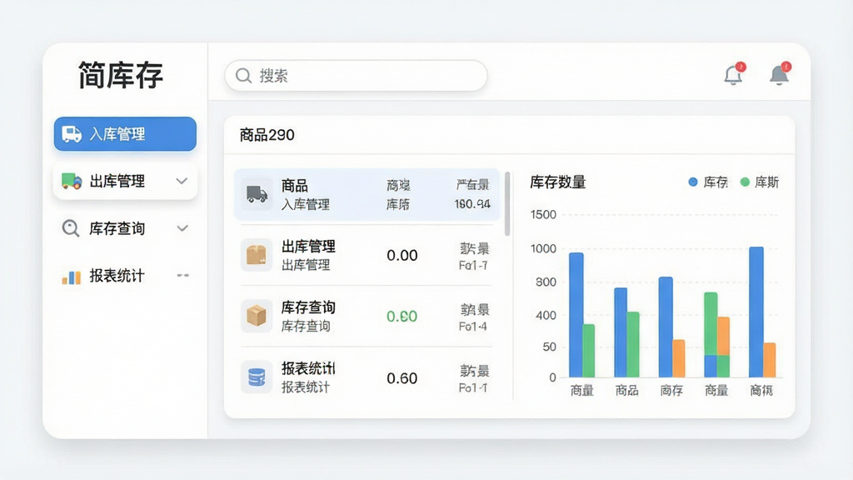Click the black 0.60 value in 报表统计 row
This screenshot has height=480, width=853.
pyautogui.click(x=402, y=378)
